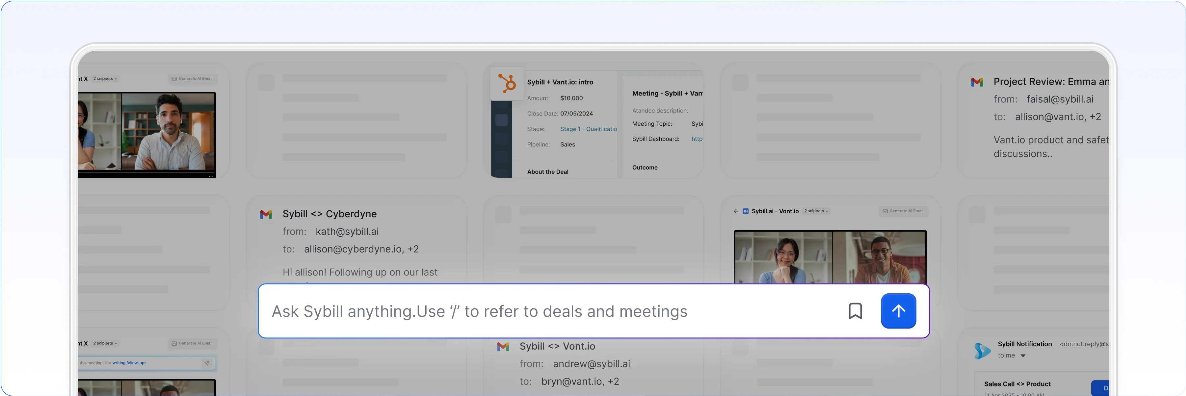Click the Project Review: Emma email subject
1186x396 pixels.
click(x=1051, y=82)
